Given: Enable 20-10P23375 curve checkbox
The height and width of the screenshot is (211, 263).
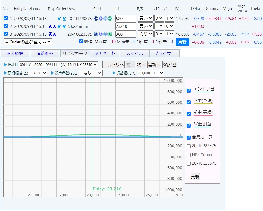Looking at the screenshot, I should point(188,146).
